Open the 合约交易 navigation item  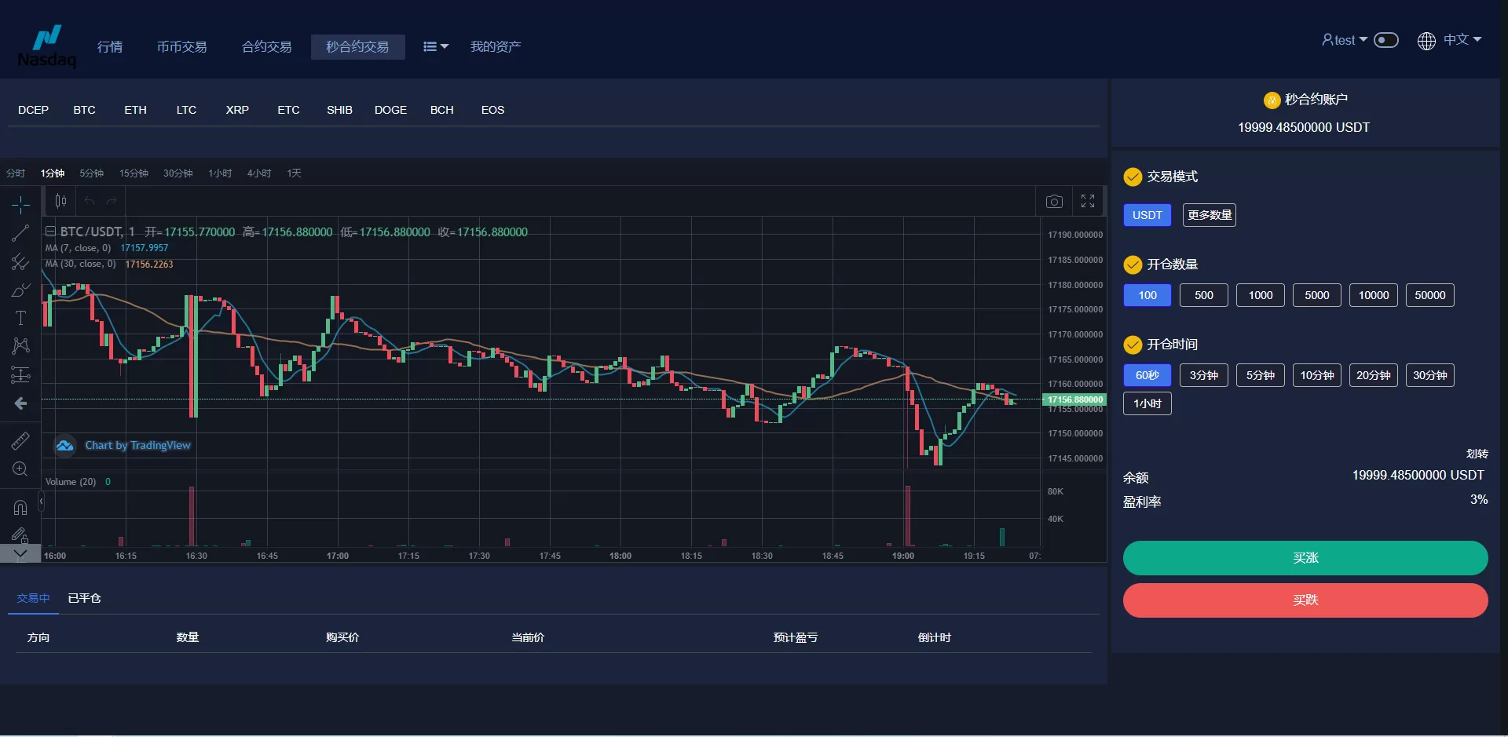266,47
